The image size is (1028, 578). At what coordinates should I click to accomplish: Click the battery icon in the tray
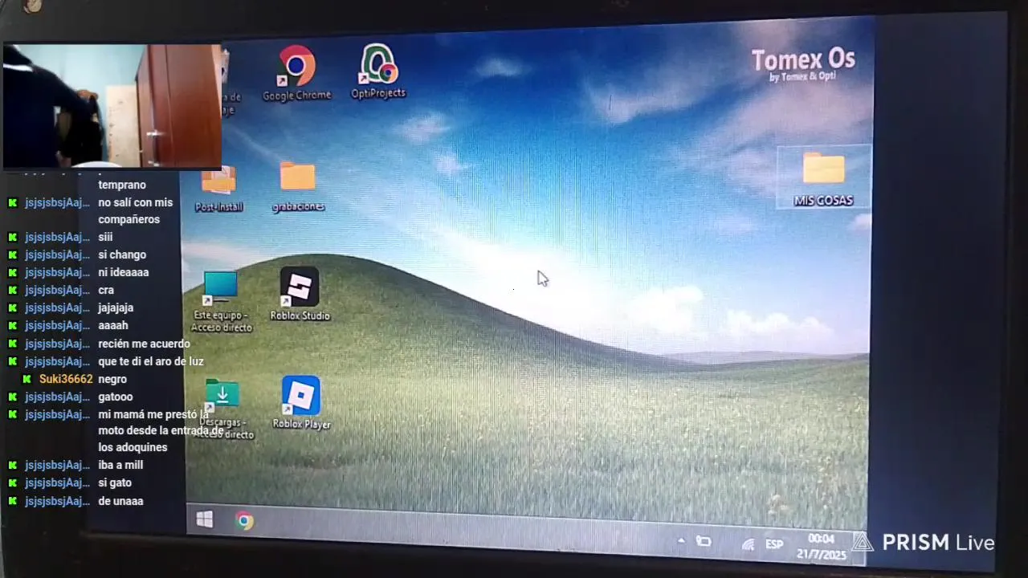point(704,542)
